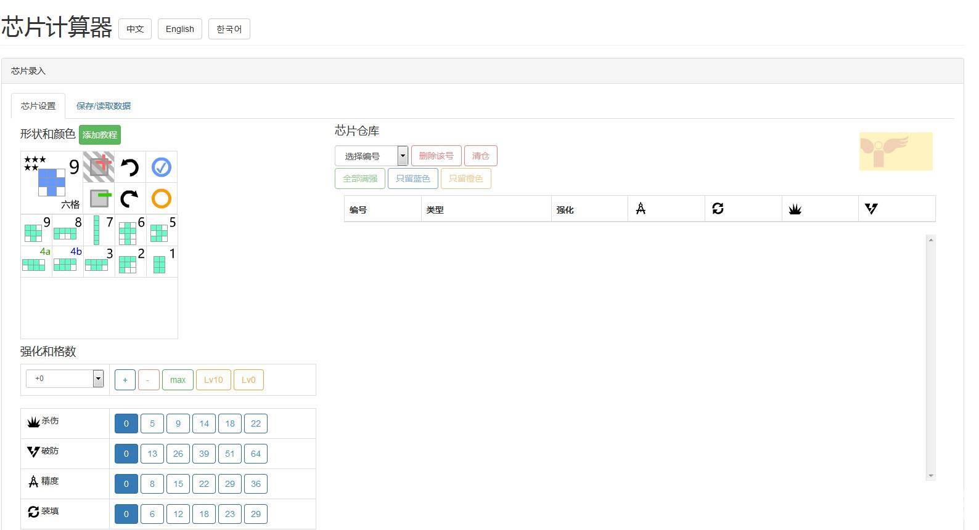
Task: Select chip shape number 7 vertical bar
Action: click(x=99, y=230)
